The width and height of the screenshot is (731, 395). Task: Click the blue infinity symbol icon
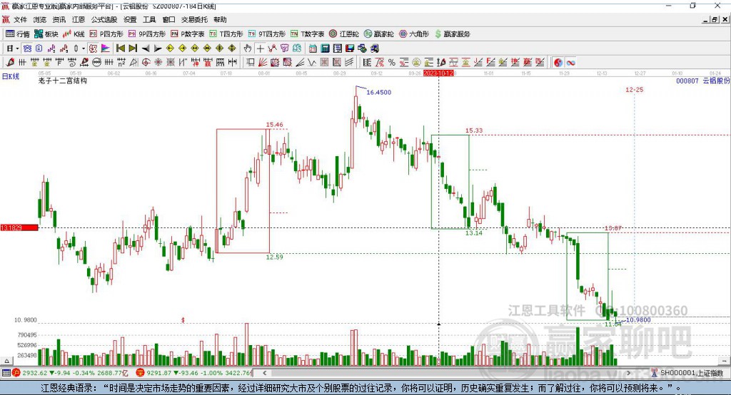pyautogui.click(x=570, y=63)
